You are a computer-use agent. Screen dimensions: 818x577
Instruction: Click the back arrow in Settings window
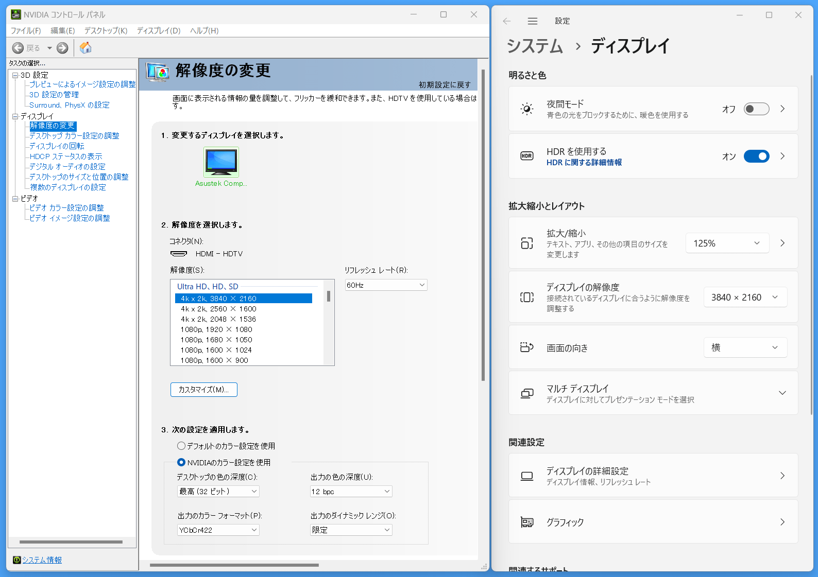[507, 21]
